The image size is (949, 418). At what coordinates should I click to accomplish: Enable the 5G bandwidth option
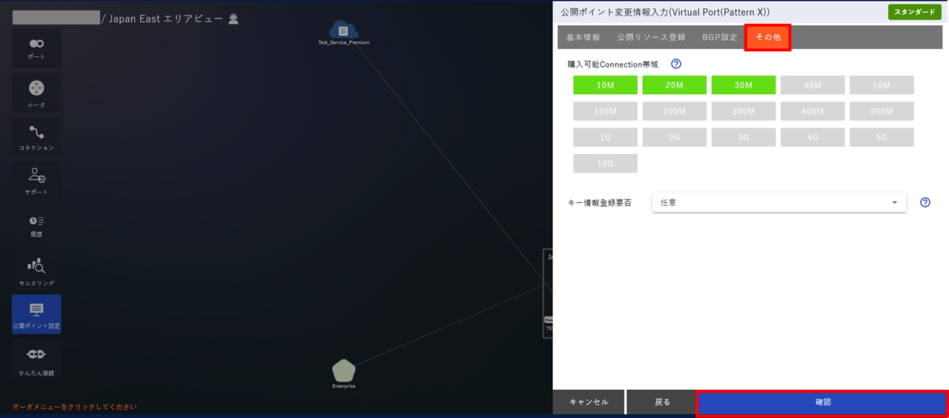[882, 137]
